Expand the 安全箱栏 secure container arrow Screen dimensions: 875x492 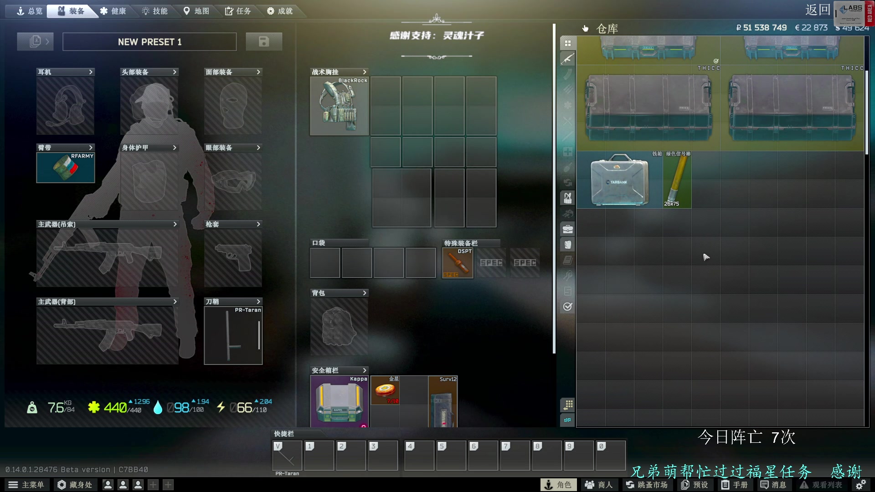[x=365, y=370]
